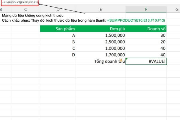Select column F header
The image size is (180, 120).
coord(146,9)
